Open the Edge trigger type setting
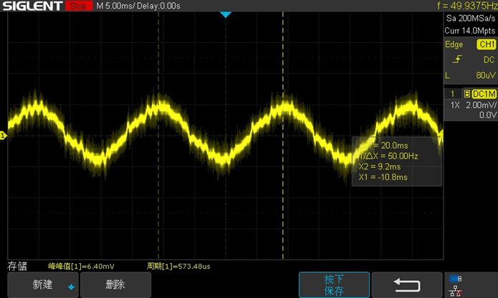Screen dimensions: 498x298 454,44
